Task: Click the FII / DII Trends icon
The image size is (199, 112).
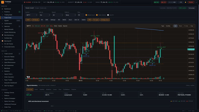Action: pyautogui.click(x=2, y=44)
